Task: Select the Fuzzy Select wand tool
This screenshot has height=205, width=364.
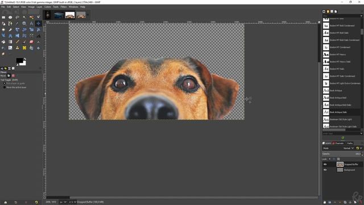Action: [24, 17]
